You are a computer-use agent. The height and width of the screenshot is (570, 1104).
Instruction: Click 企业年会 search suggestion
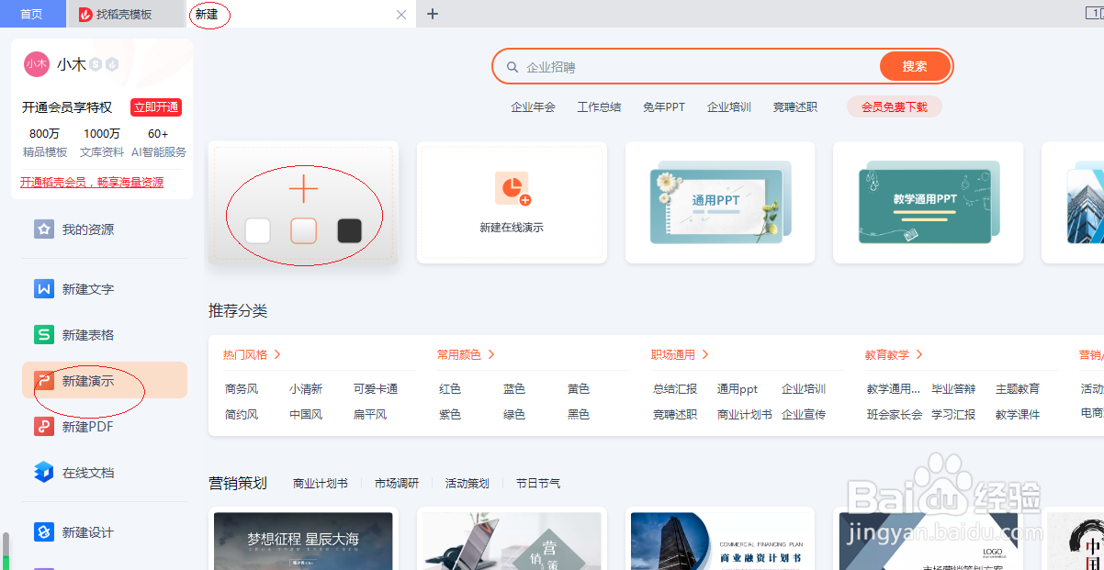click(x=534, y=107)
